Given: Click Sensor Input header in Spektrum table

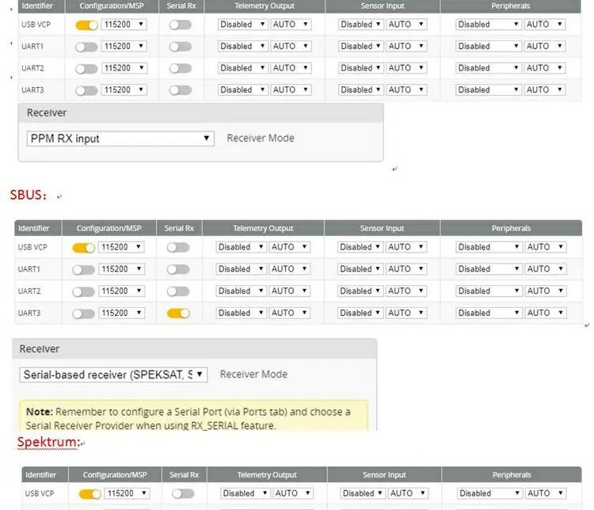Looking at the screenshot, I should (384, 475).
